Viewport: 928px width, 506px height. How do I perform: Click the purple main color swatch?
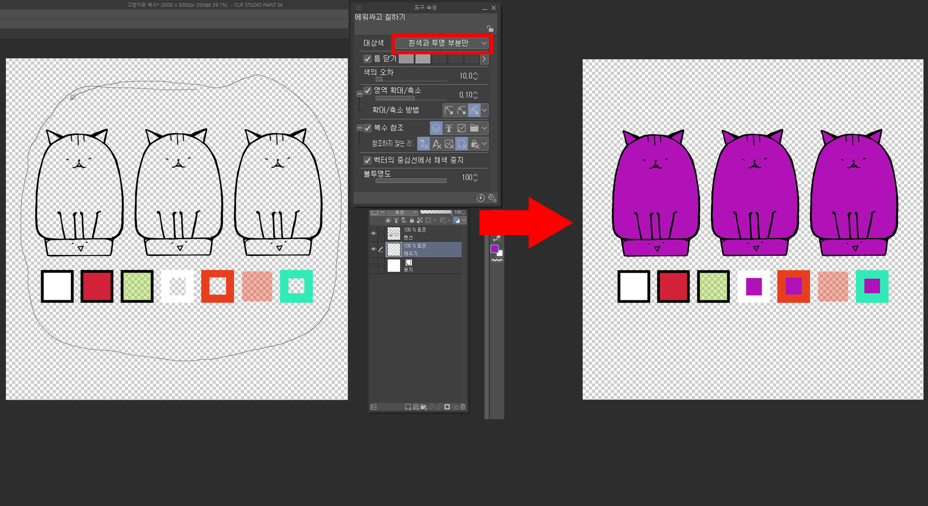pyautogui.click(x=494, y=249)
